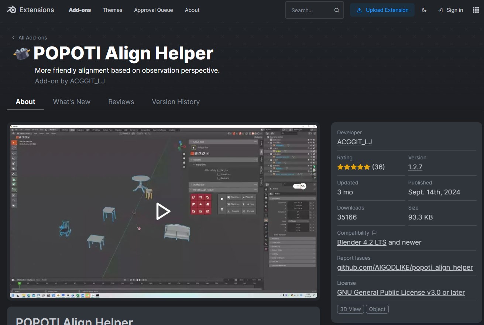The height and width of the screenshot is (325, 484).
Task: Click the Upload Extension button
Action: point(382,10)
